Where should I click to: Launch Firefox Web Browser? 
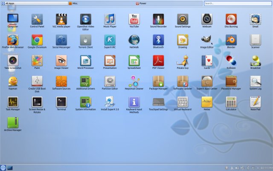coord(13,40)
